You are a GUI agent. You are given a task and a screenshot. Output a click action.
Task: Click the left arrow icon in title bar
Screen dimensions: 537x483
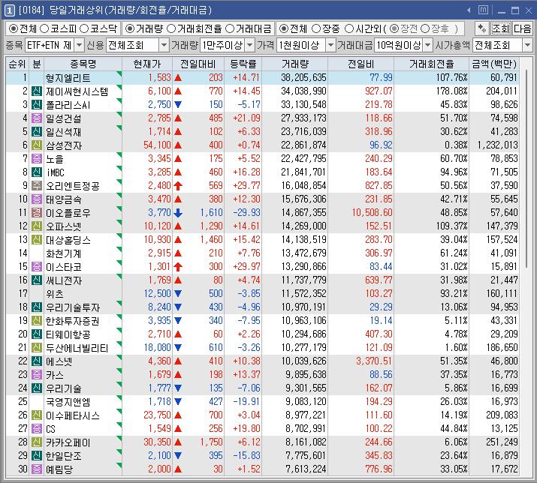[x=469, y=10]
